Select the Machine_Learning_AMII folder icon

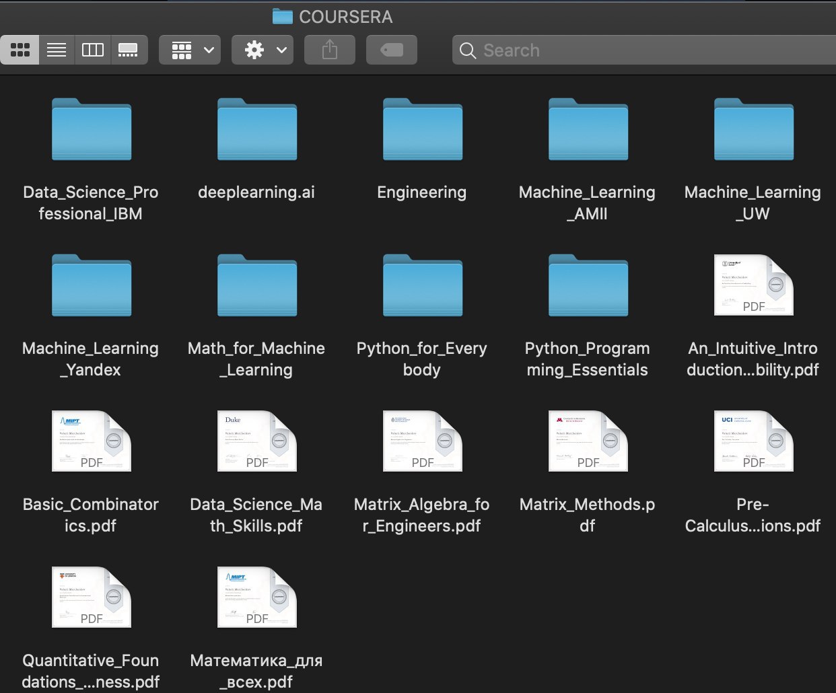pyautogui.click(x=588, y=129)
